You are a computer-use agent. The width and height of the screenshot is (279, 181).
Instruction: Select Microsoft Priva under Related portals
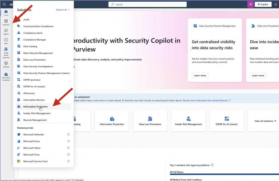[43, 155]
